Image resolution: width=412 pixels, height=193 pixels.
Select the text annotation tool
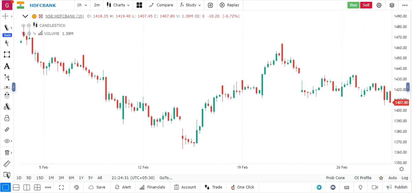7,66
